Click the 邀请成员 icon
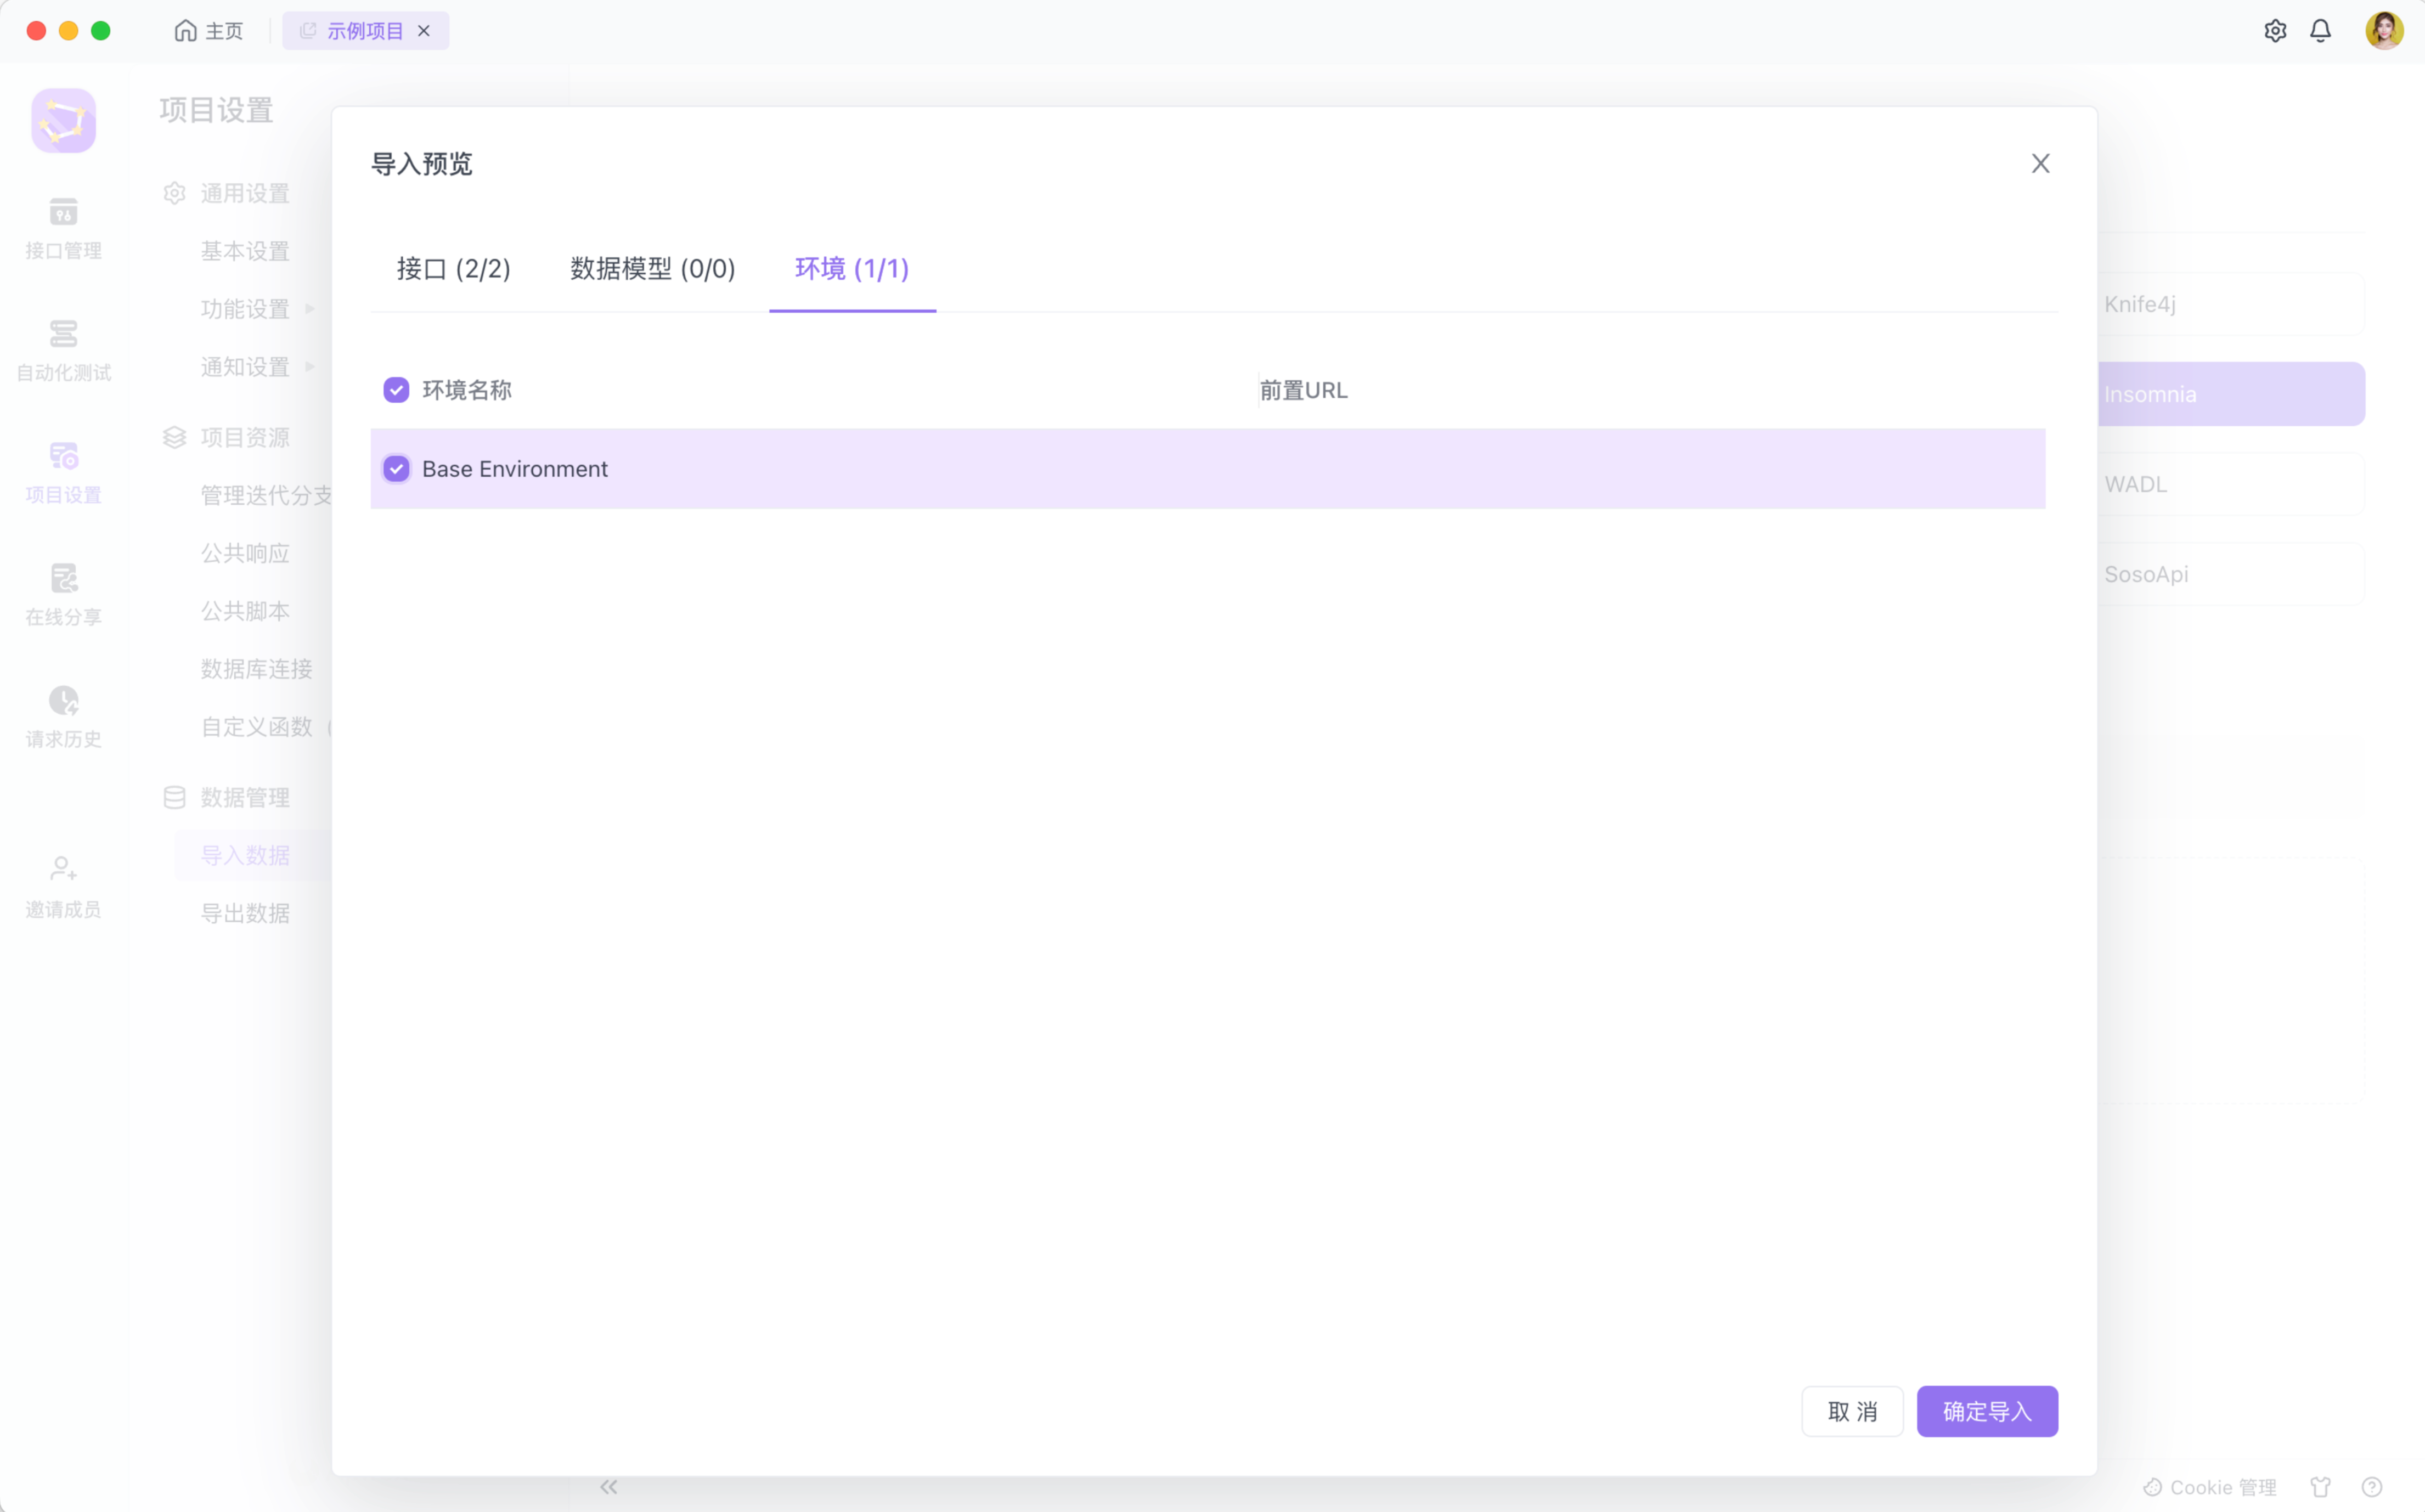Viewport: 2425px width, 1512px height. tap(63, 869)
